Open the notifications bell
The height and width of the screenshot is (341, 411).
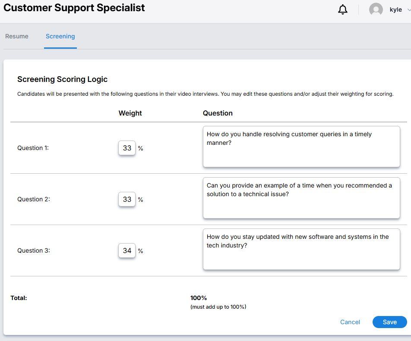click(343, 9)
